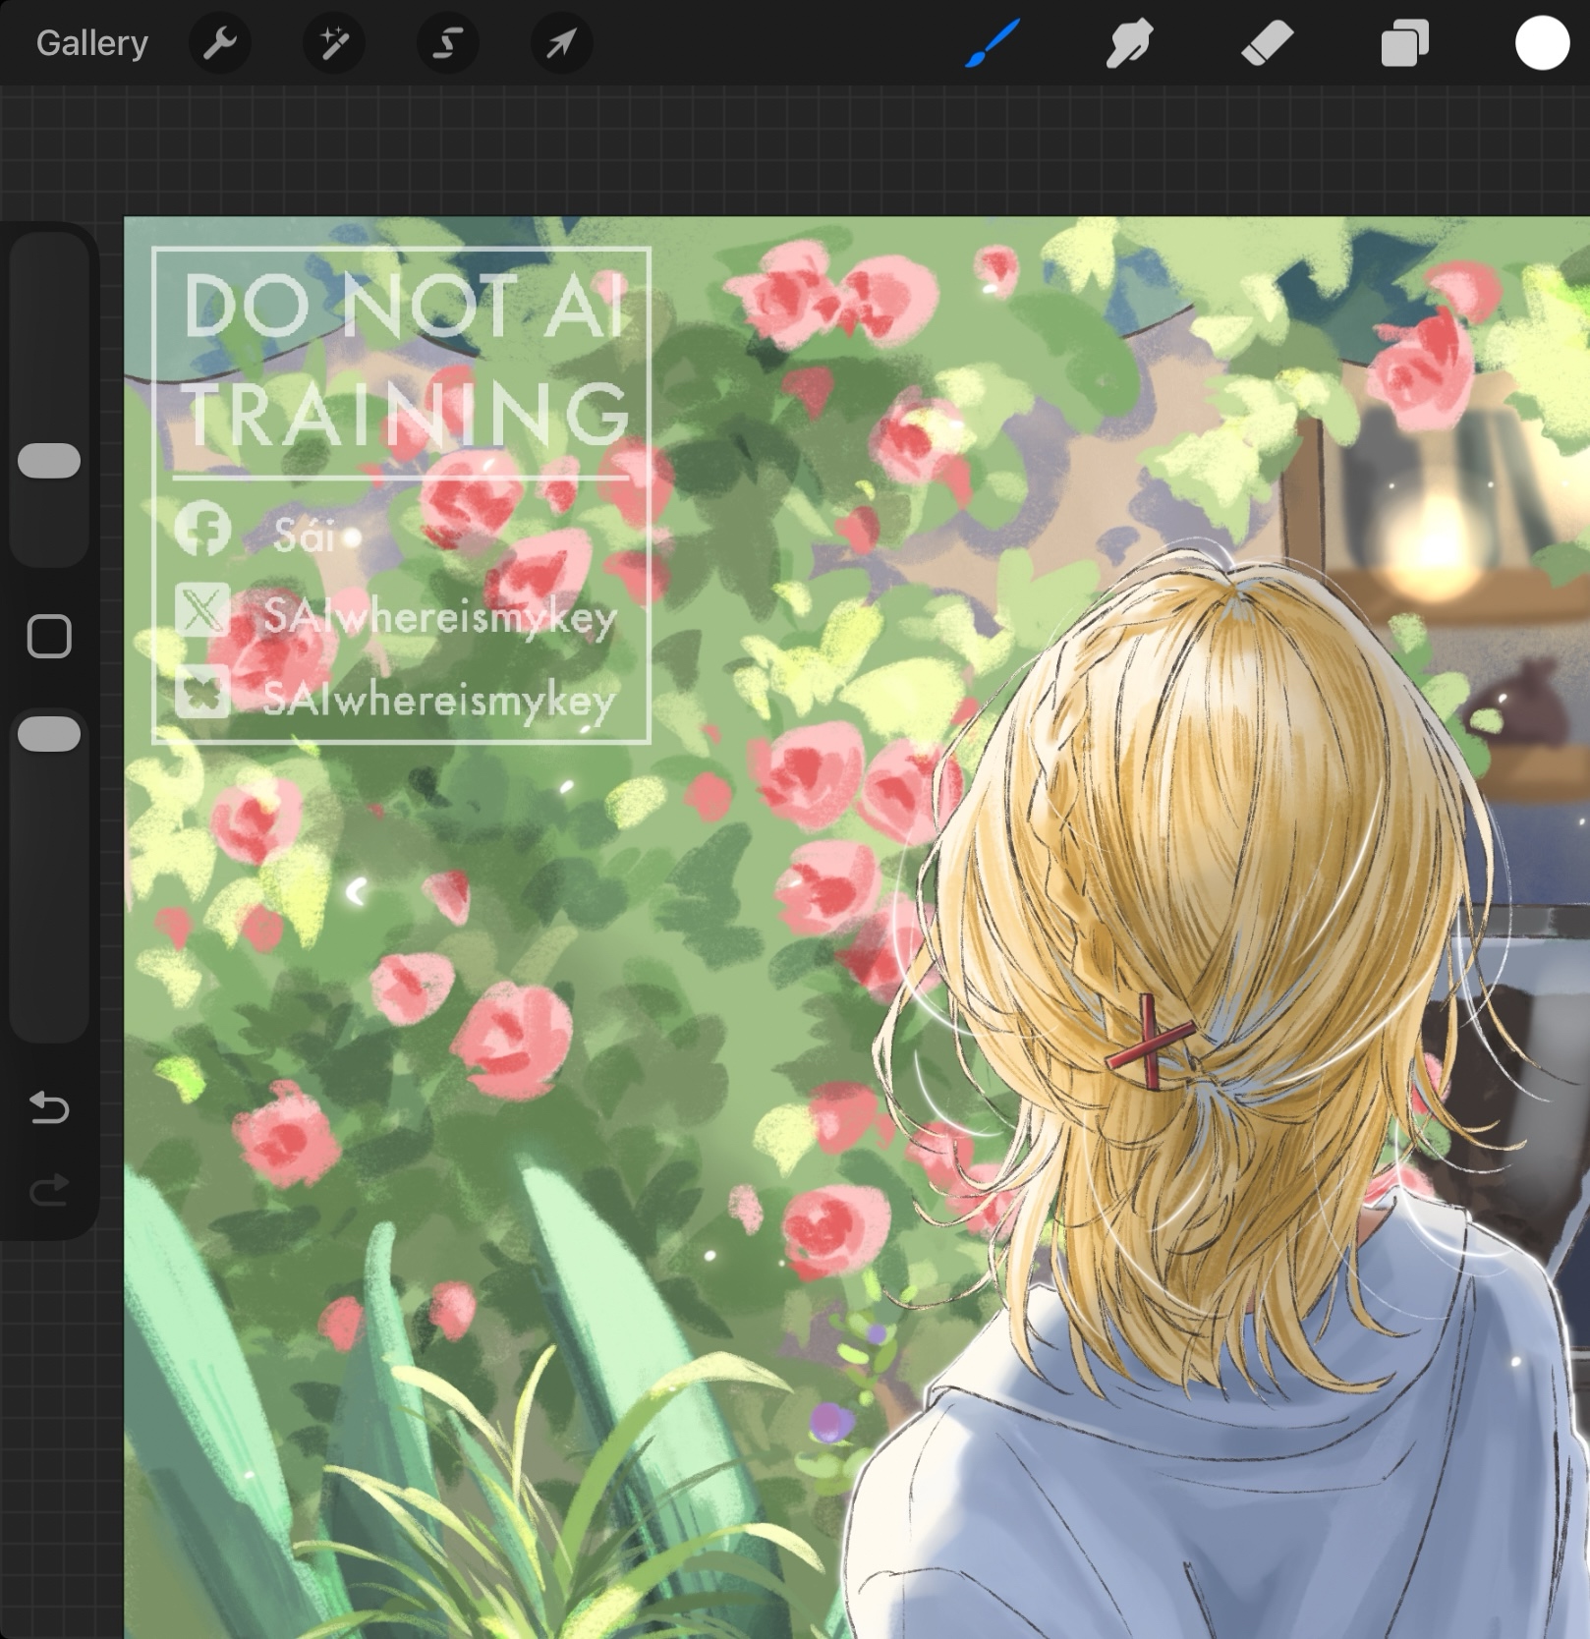Select the Eraser tool
Image resolution: width=1590 pixels, height=1639 pixels.
1267,43
